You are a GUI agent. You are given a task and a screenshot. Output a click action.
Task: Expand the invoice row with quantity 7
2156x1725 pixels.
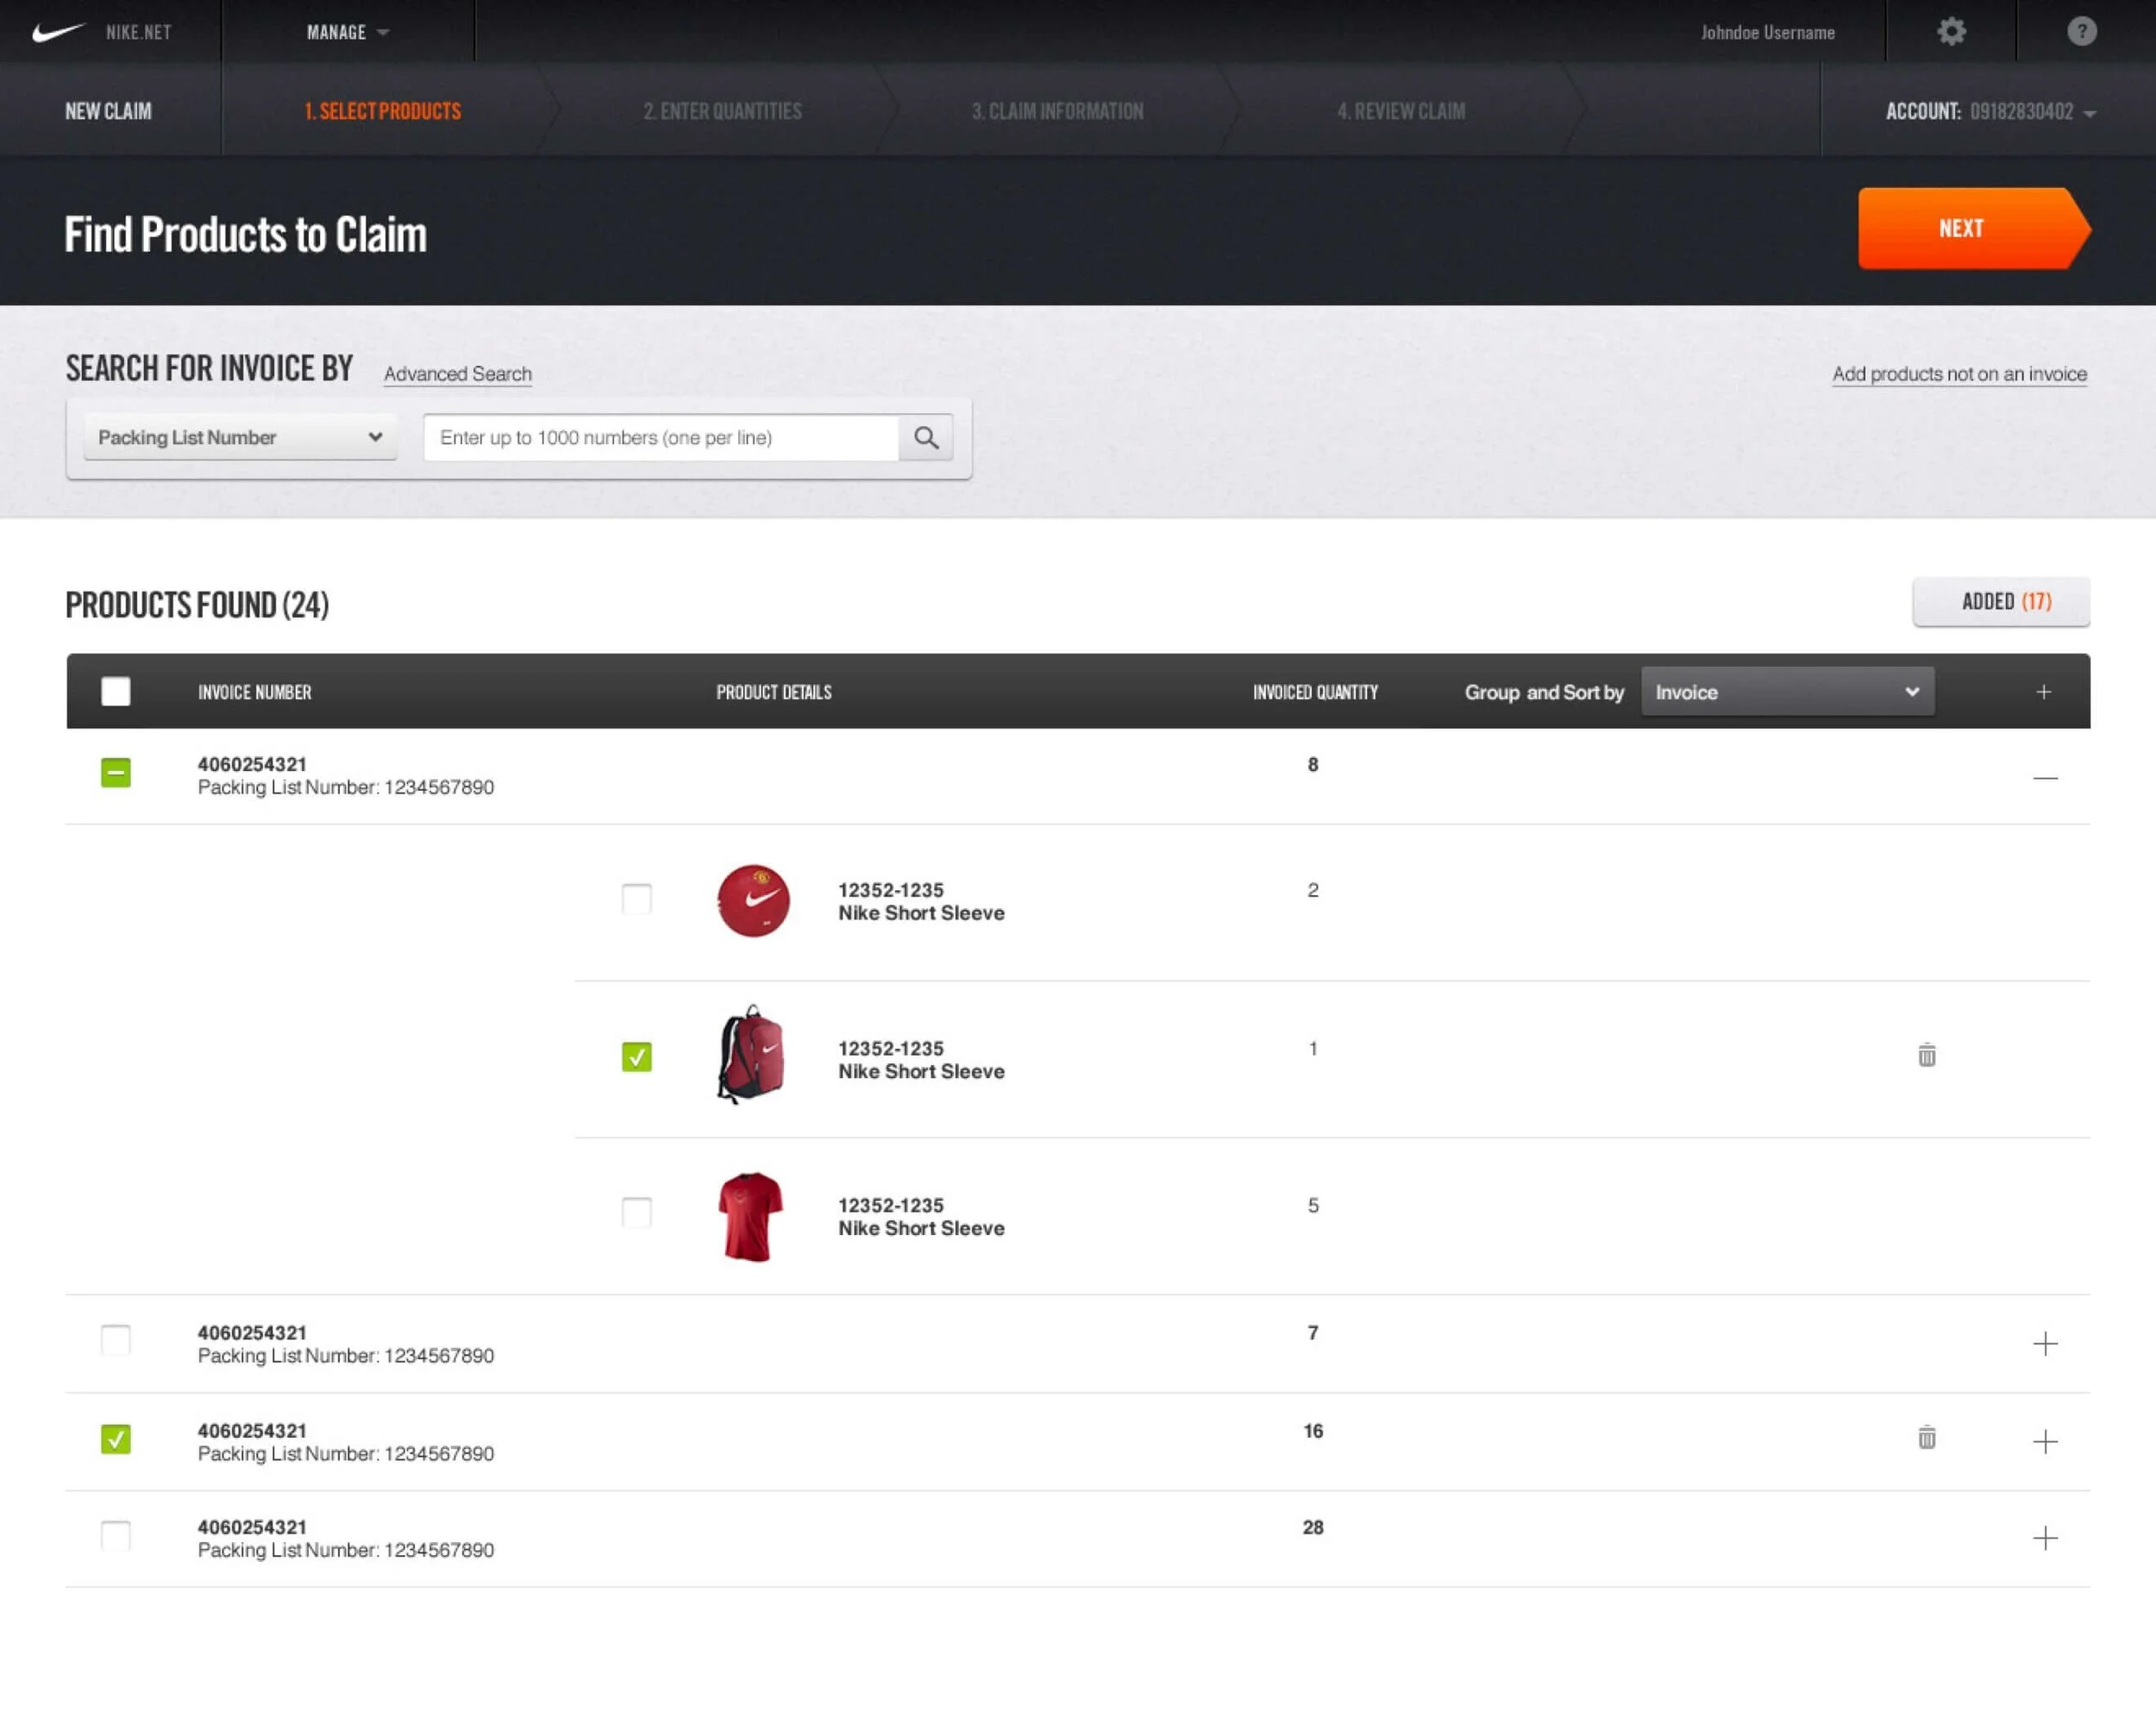pos(2045,1343)
